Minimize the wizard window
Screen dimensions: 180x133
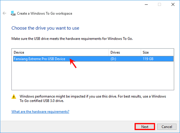[146, 4]
